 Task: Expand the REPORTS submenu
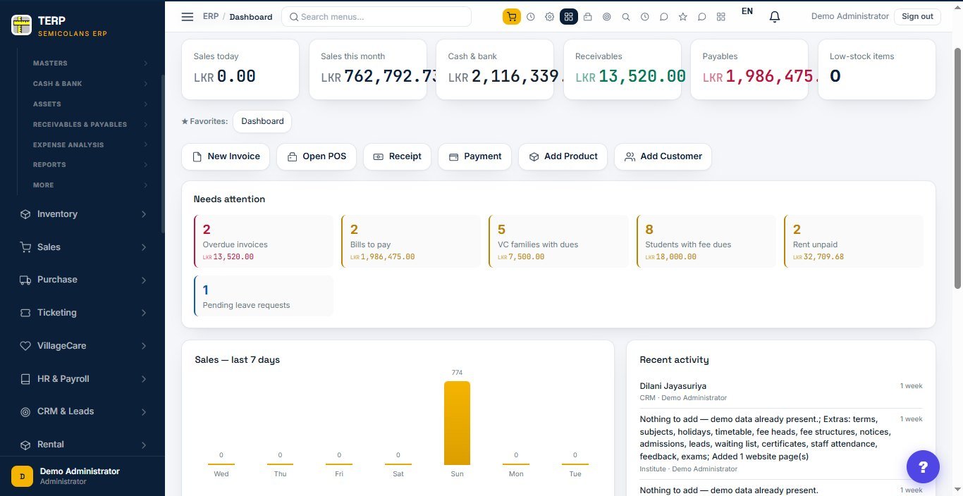click(90, 165)
